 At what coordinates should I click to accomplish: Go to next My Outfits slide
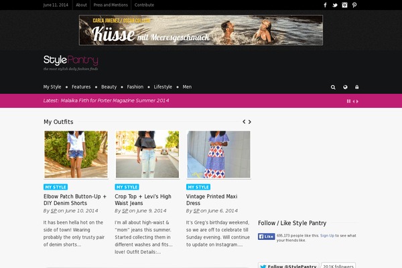click(249, 121)
